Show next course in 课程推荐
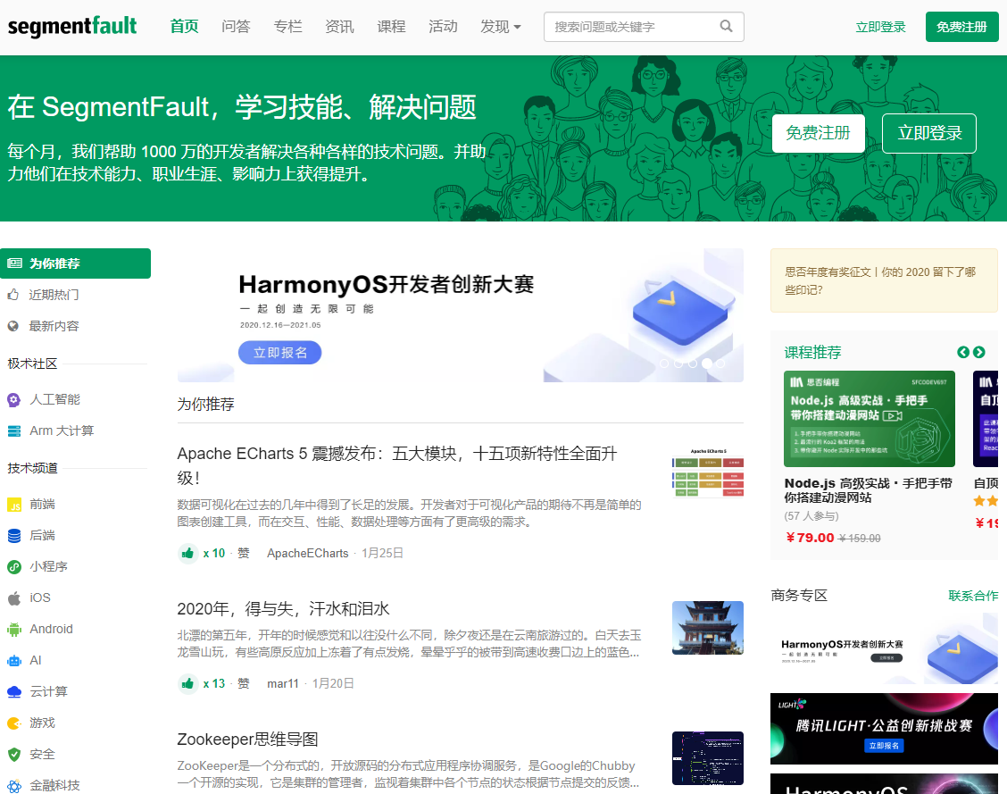 click(978, 352)
